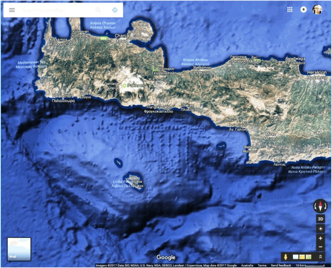Open the green map imagery thumbnail
The width and height of the screenshot is (332, 268).
point(309,257)
